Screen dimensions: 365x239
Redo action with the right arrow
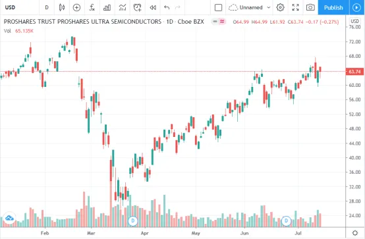pos(178,7)
